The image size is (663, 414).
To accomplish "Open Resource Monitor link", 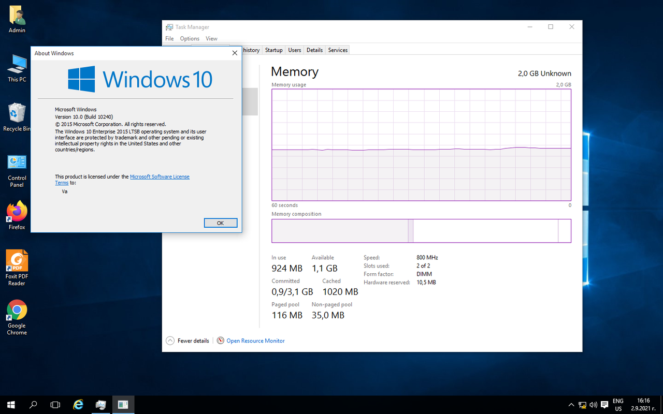I will click(255, 341).
